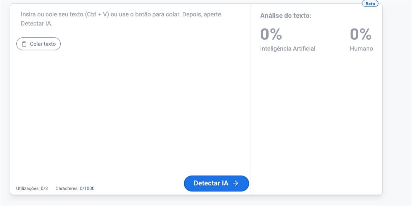Viewport: 412px width, 206px height.
Task: Click the Detectar IA label text
Action: point(211,183)
